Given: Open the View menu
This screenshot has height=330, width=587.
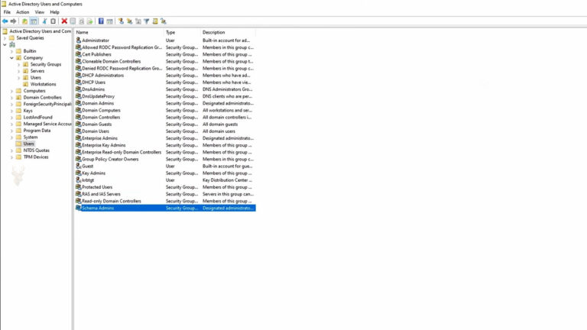Looking at the screenshot, I should pos(39,12).
